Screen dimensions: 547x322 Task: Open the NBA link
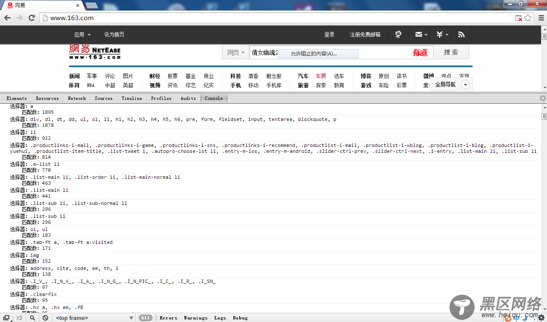coord(91,85)
